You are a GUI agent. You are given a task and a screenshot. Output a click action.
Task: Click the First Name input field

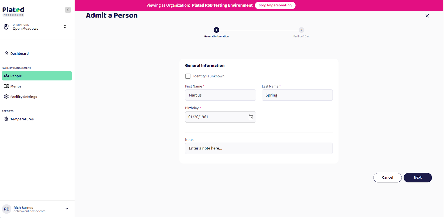click(x=220, y=95)
